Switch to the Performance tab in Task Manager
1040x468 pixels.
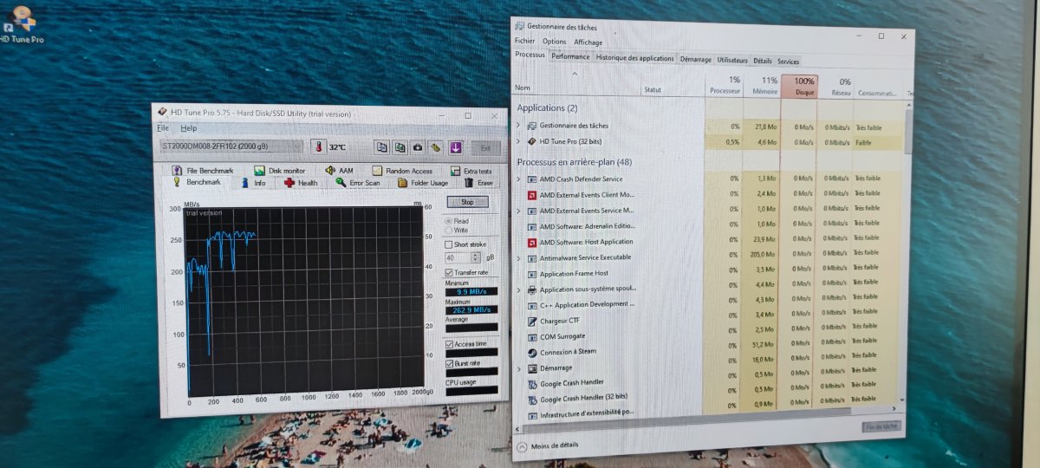coord(570,58)
